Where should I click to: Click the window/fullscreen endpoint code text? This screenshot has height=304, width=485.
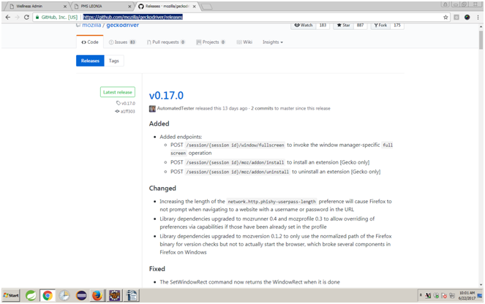click(x=235, y=145)
